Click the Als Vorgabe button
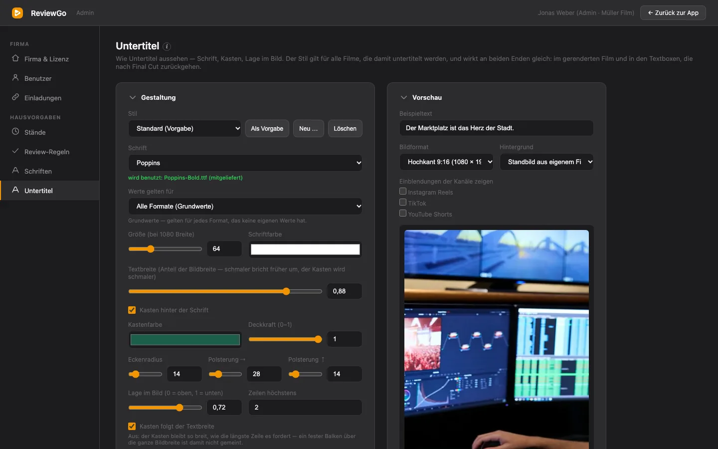 pos(267,129)
